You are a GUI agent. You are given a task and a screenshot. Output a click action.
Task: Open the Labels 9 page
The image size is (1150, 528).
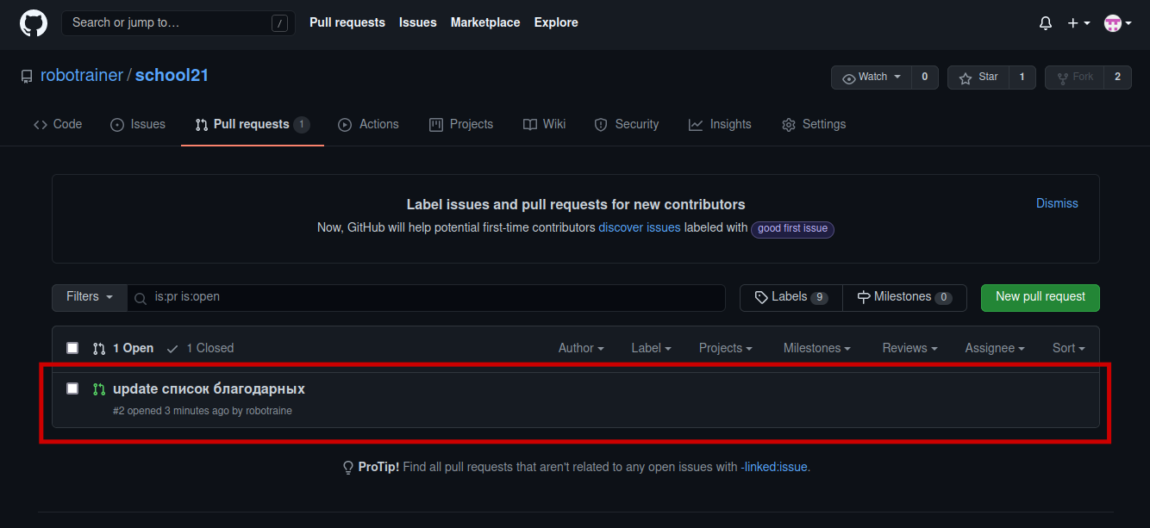tap(791, 297)
